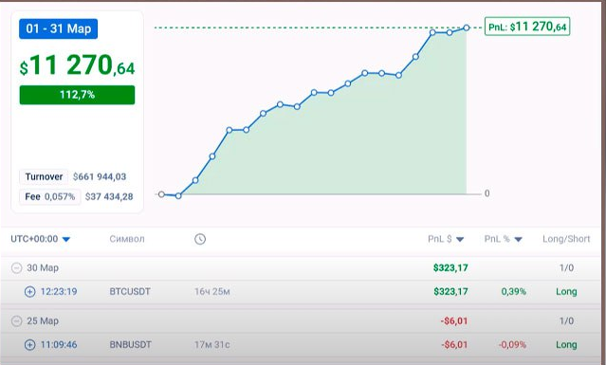Expand the 12:23:19 BTCUSDT trade
Screen dimensions: 606x365
click(x=29, y=292)
